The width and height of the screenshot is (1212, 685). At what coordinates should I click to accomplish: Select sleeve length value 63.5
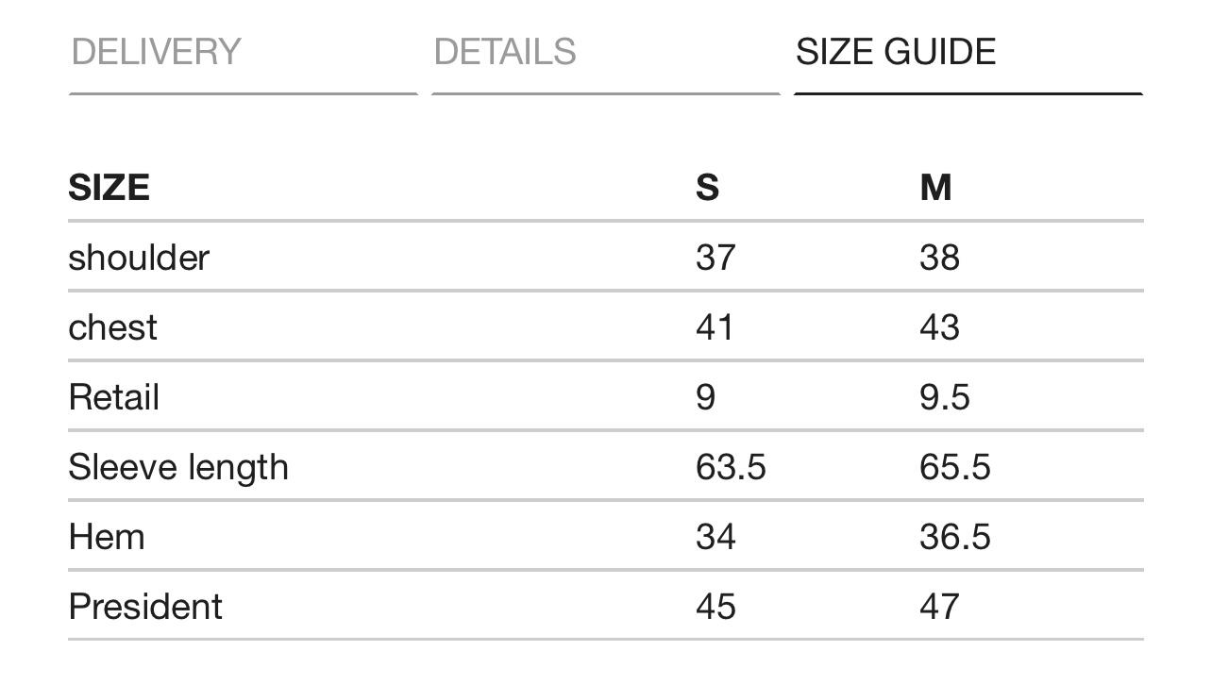pyautogui.click(x=731, y=467)
